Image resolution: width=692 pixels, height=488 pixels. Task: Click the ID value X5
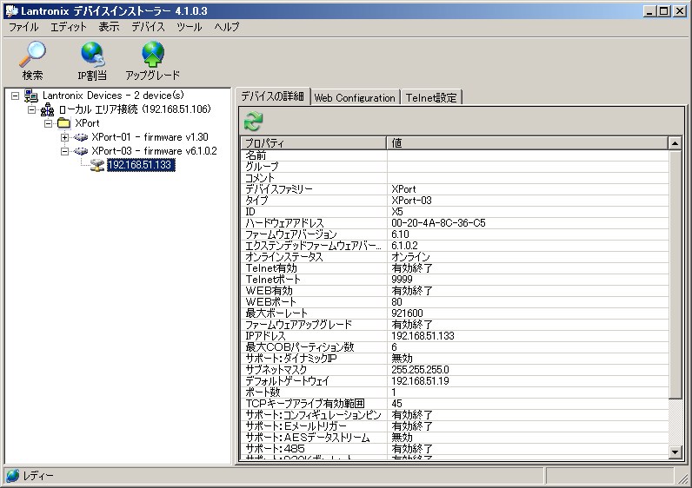tap(397, 212)
